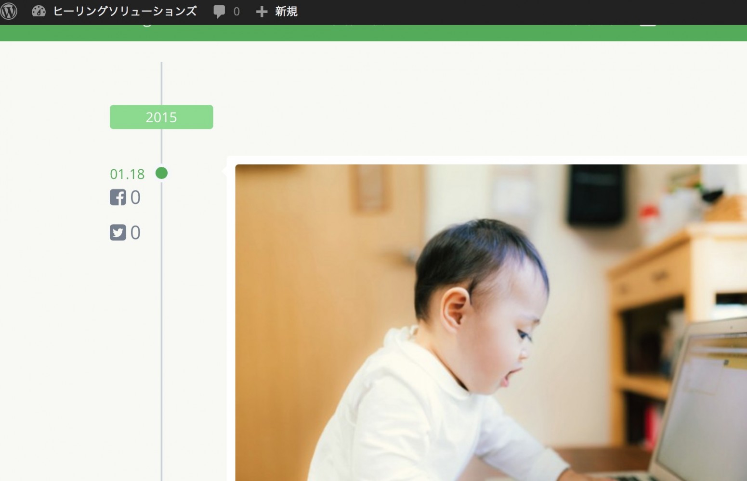Click the 2015 year label
Image resolution: width=747 pixels, height=481 pixels.
(x=161, y=117)
